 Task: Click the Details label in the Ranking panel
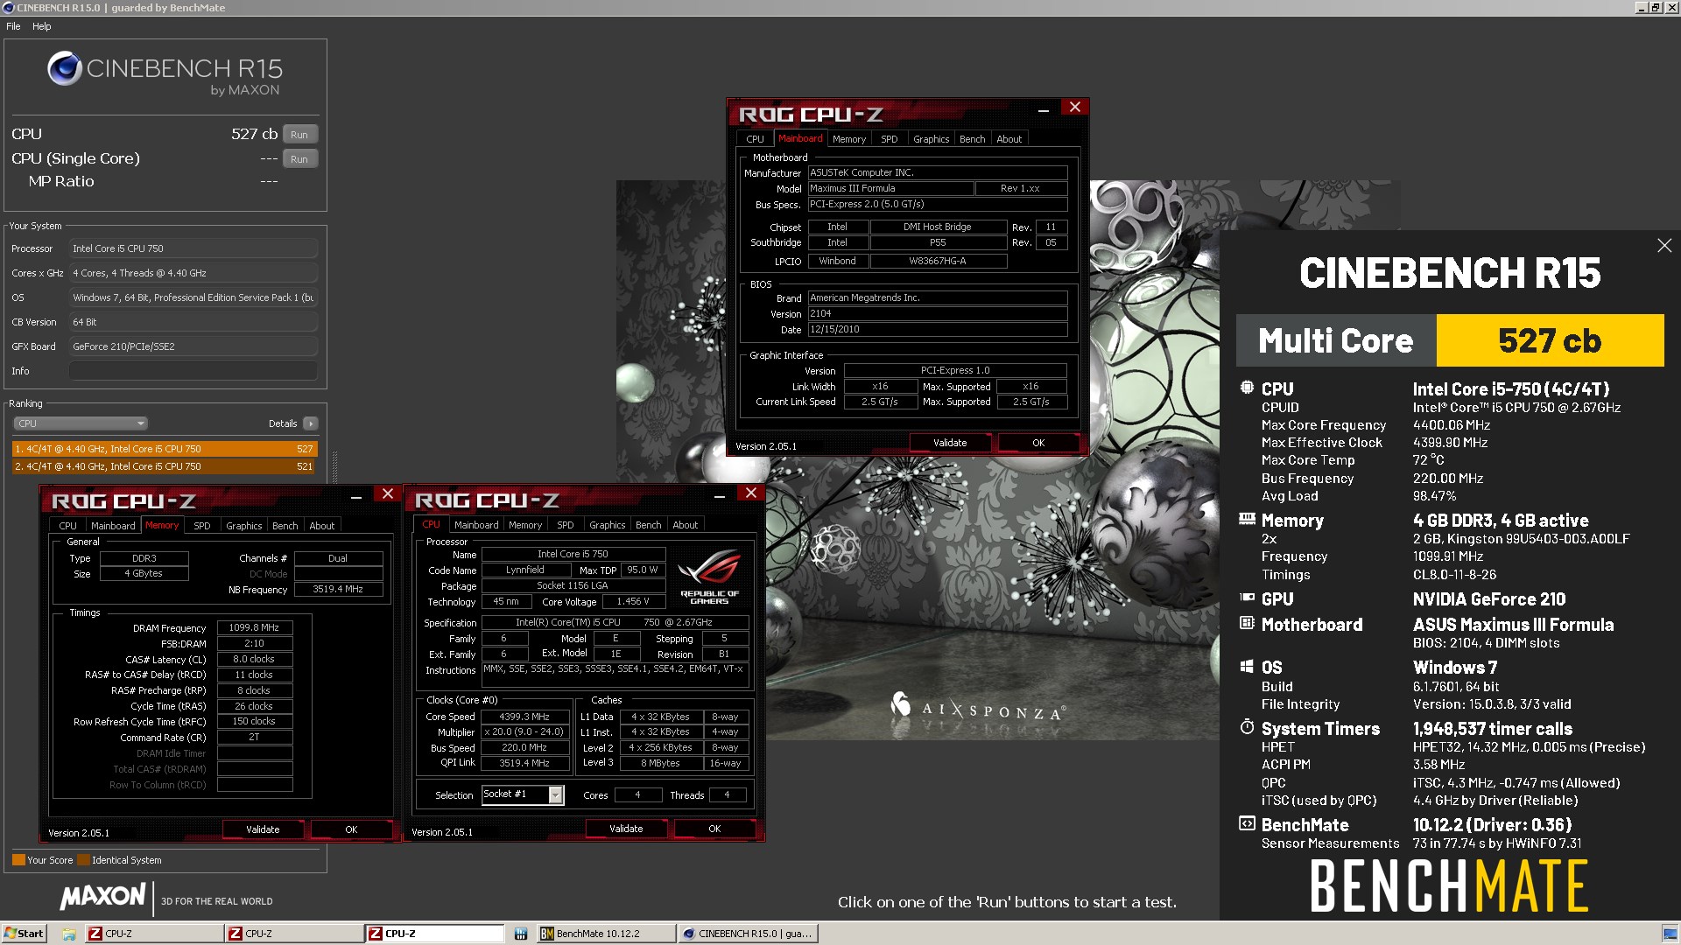pyautogui.click(x=282, y=423)
